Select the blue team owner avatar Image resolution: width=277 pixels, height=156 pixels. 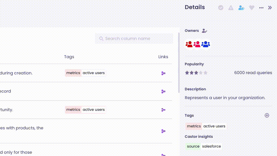(x=205, y=44)
